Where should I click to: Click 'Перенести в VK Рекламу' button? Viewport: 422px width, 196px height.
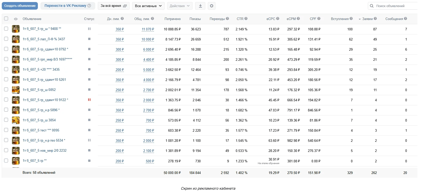pos(68,6)
